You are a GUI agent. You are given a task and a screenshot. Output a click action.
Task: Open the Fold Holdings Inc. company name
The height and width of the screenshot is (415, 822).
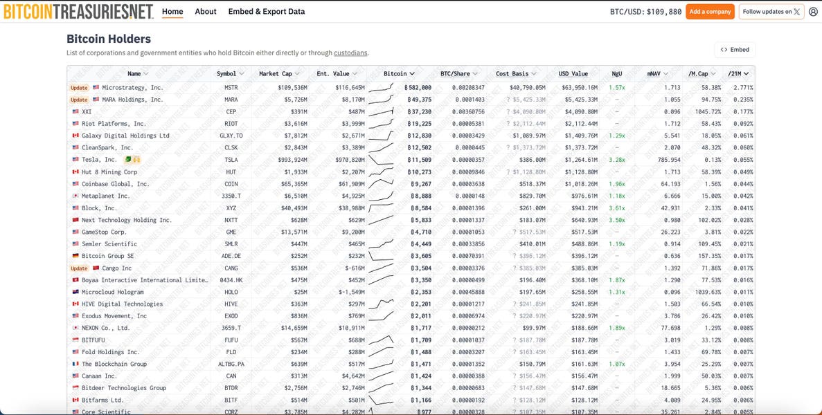pyautogui.click(x=111, y=352)
